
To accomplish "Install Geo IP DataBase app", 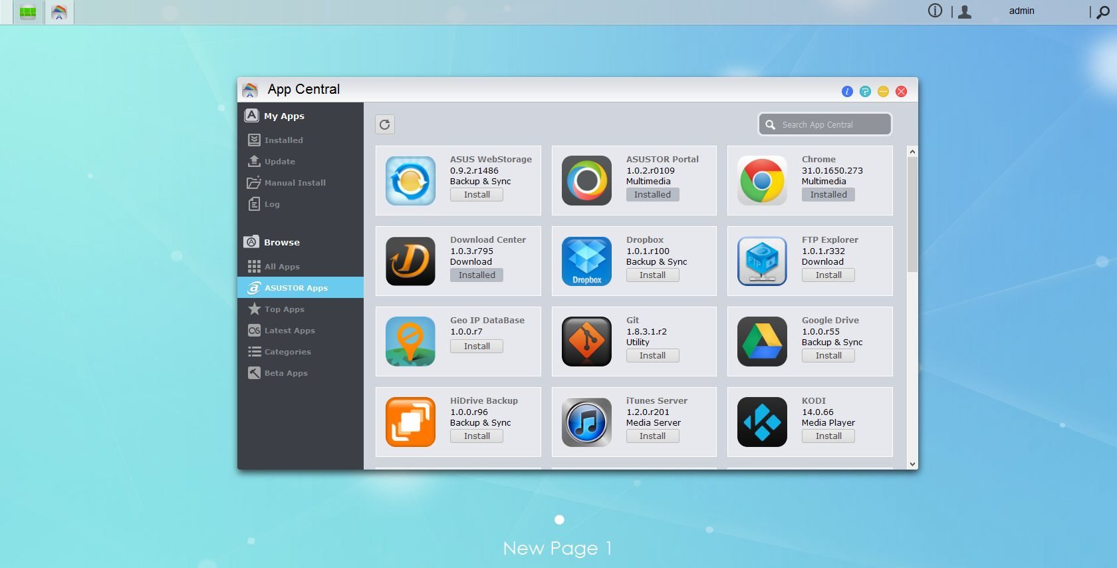I will [x=477, y=347].
